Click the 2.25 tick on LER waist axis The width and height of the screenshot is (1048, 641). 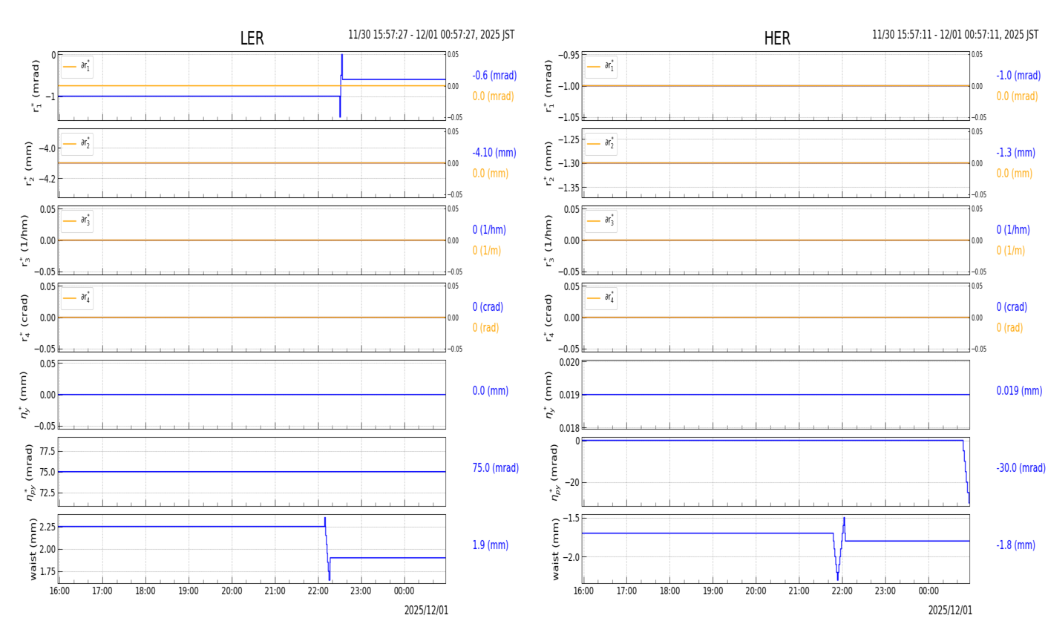(47, 527)
